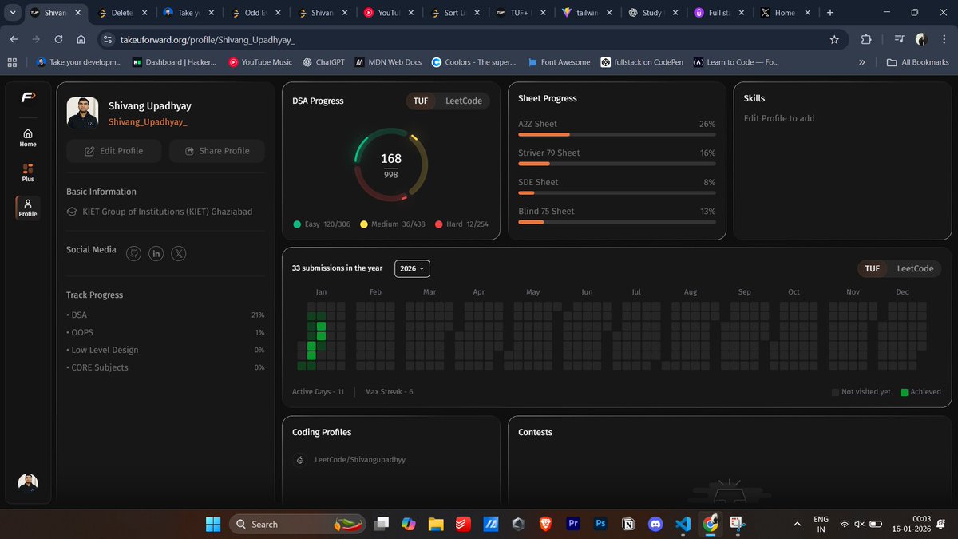The height and width of the screenshot is (539, 958).
Task: Click the Edit Profile button
Action: pyautogui.click(x=114, y=151)
